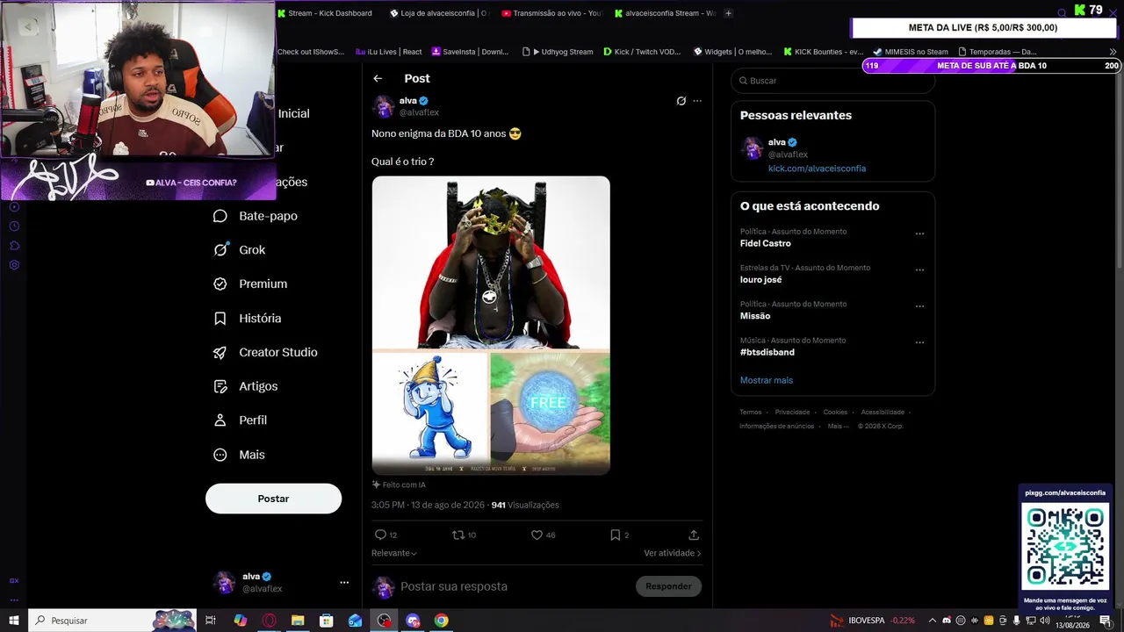
Task: Open iLu Lives | React bookmark
Action: click(389, 52)
